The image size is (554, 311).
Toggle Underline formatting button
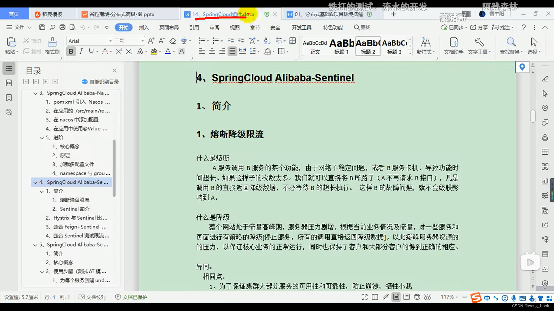click(x=91, y=51)
